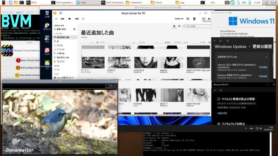Click New Virtual Machine in BVM
Viewport: 278px width, 156px height.
coord(28,60)
